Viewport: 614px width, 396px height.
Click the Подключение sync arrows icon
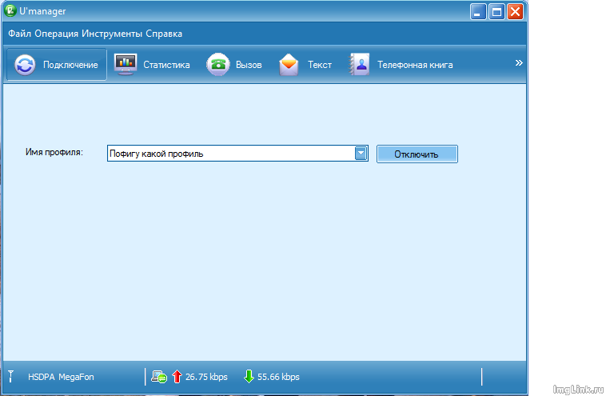tap(25, 65)
